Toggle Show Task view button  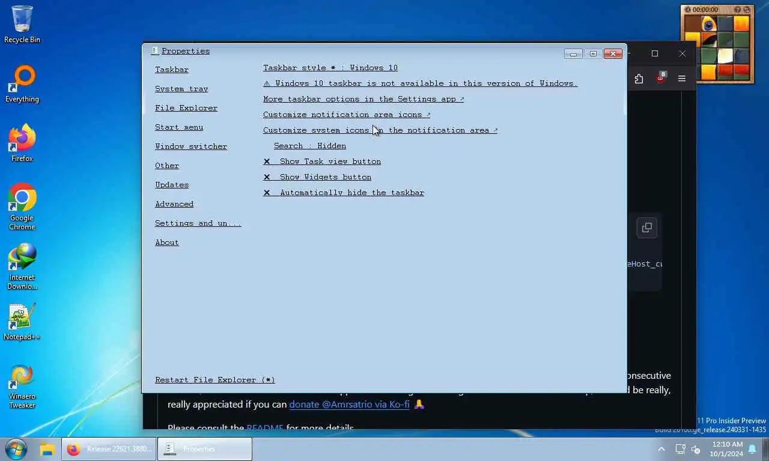click(x=322, y=161)
